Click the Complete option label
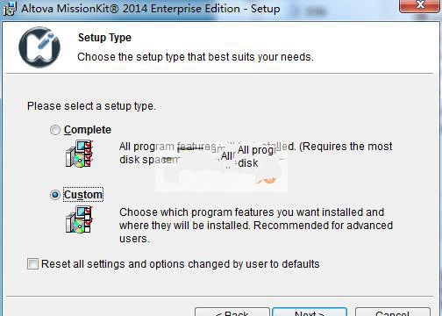Viewport: 442px width, 316px height. coord(88,130)
